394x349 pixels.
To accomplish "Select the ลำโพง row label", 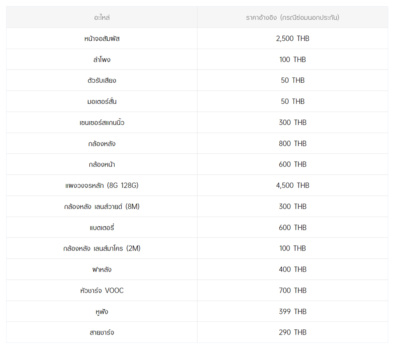I will point(102,60).
